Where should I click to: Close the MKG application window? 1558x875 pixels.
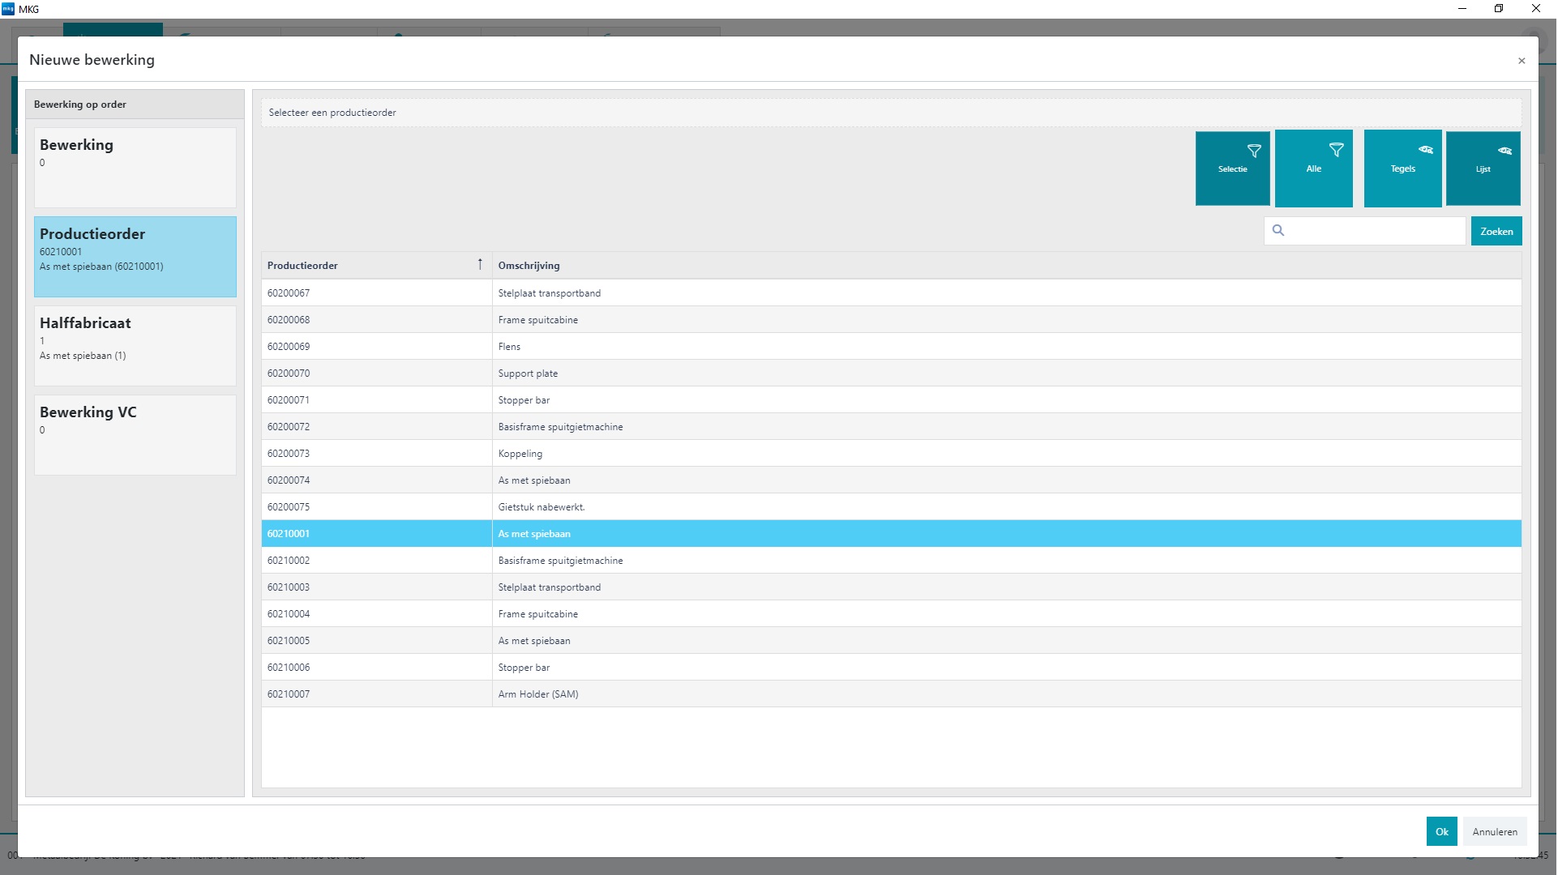pos(1535,9)
